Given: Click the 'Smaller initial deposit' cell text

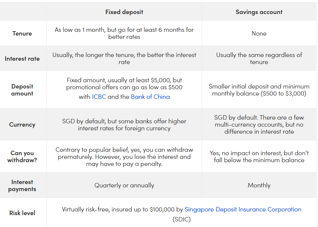Looking at the screenshot, I should (259, 90).
